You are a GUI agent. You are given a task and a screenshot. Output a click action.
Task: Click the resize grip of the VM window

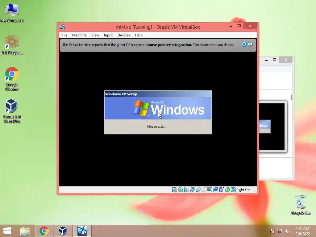point(255,190)
